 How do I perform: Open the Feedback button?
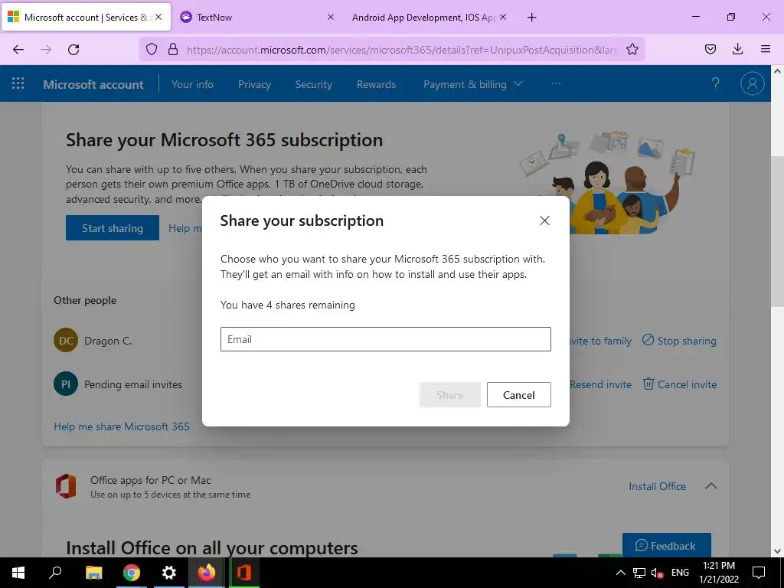coord(667,545)
